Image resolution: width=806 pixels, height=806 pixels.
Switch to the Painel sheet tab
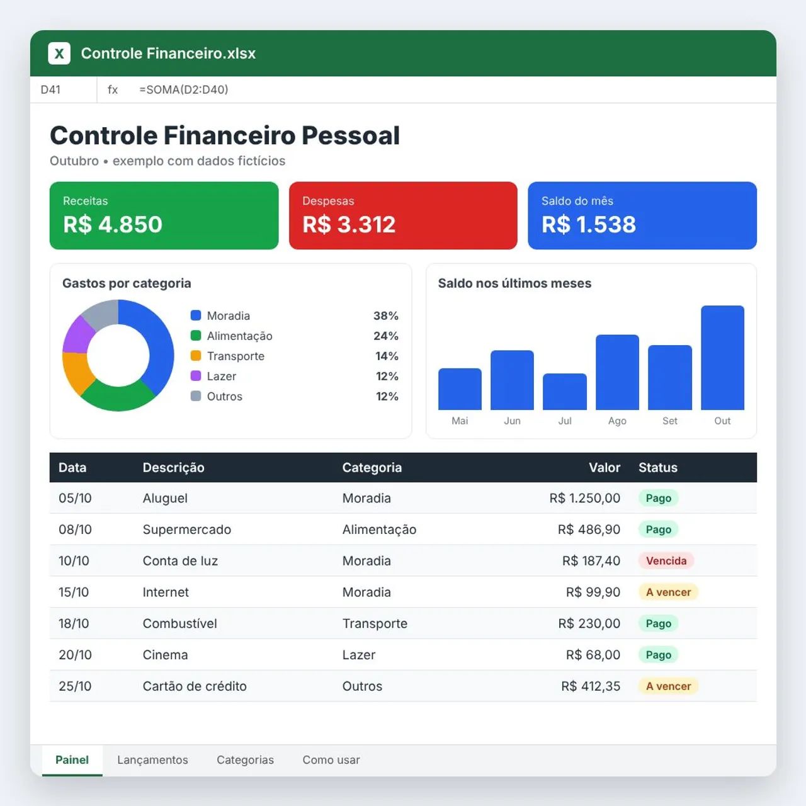click(72, 760)
